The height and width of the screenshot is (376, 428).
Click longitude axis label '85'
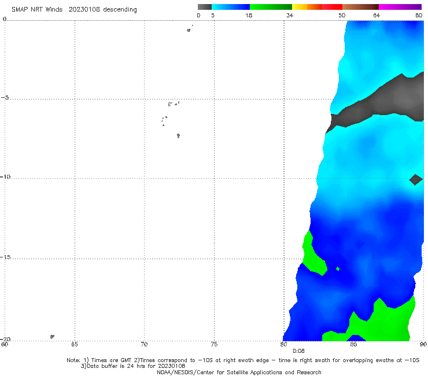pos(353,345)
